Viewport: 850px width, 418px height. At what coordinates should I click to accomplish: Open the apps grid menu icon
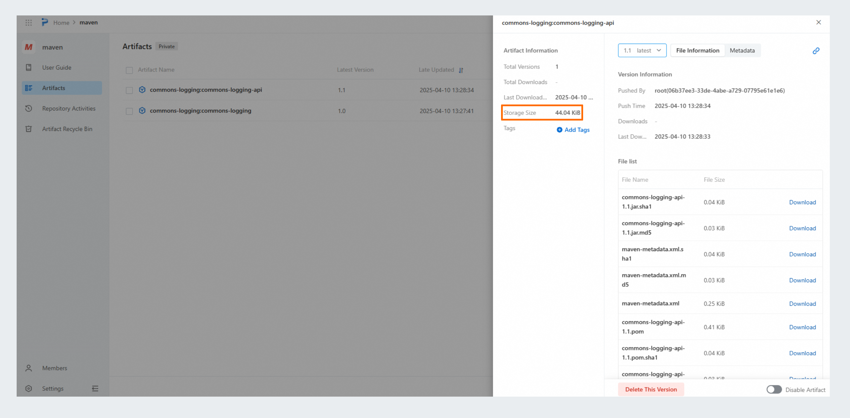tap(29, 23)
